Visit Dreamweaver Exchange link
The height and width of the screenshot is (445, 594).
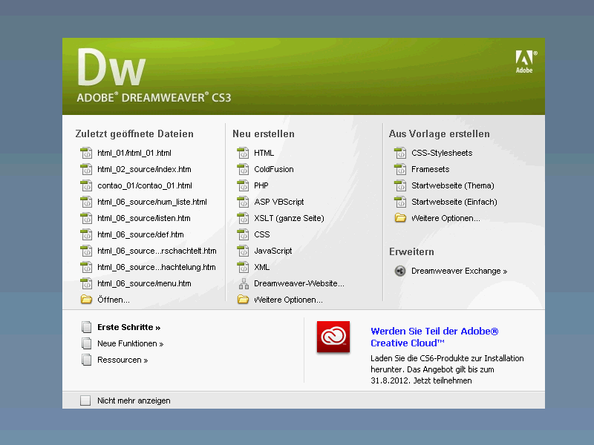click(x=459, y=271)
